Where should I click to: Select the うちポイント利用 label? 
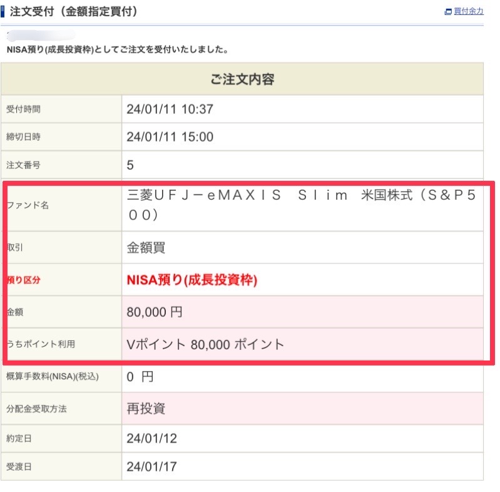[x=41, y=344]
